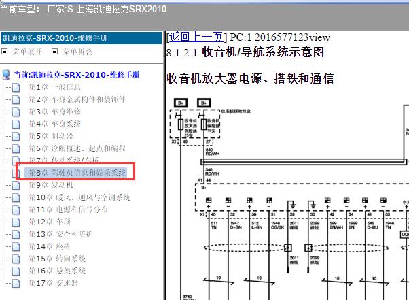409x300 pixels.
Task: Click the page icon beside 第5章
Action: tap(16, 136)
